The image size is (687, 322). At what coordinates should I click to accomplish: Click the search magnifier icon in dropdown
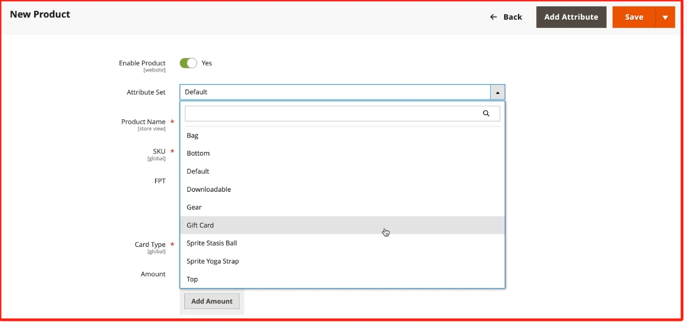[486, 114]
